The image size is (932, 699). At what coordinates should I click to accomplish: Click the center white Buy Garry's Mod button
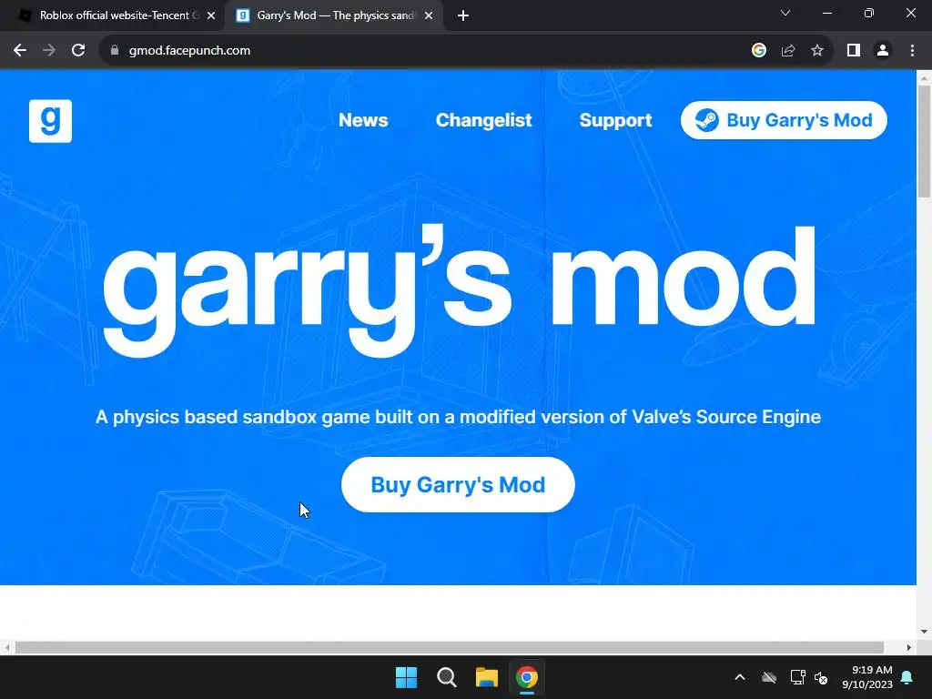459,484
